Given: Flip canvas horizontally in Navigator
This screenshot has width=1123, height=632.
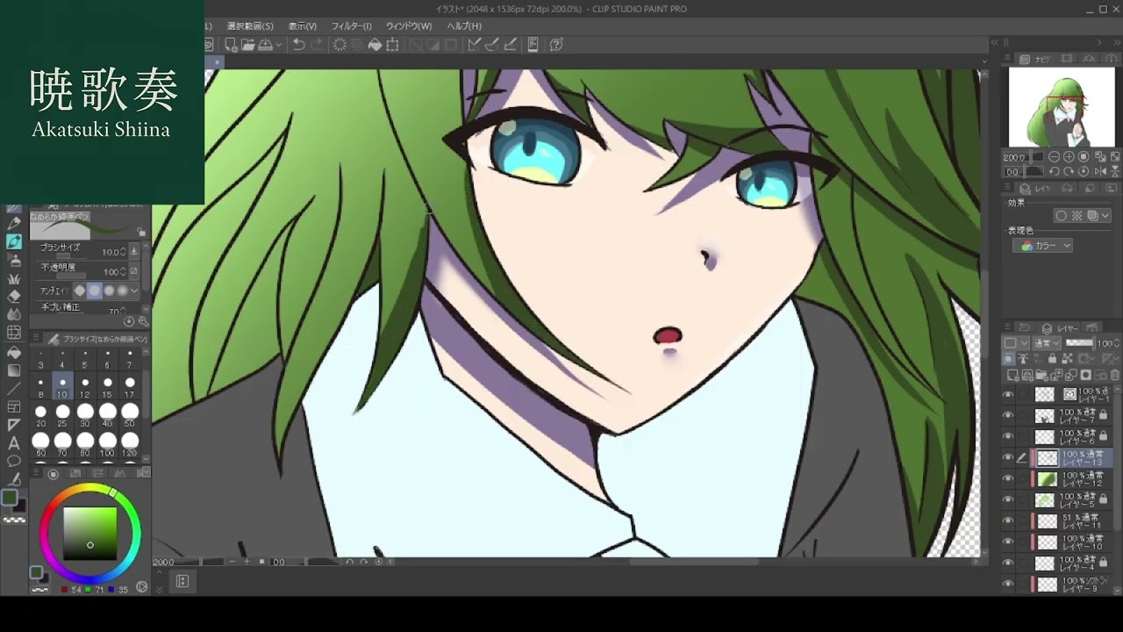Looking at the screenshot, I should 1099,172.
